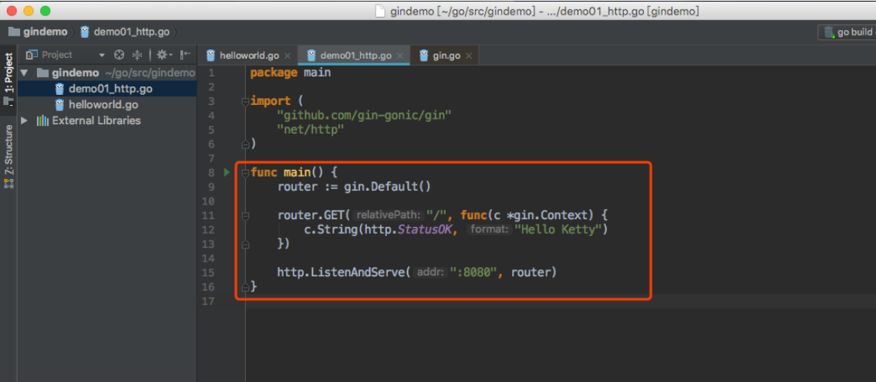
Task: Open the Project view type dropdown
Action: [101, 55]
